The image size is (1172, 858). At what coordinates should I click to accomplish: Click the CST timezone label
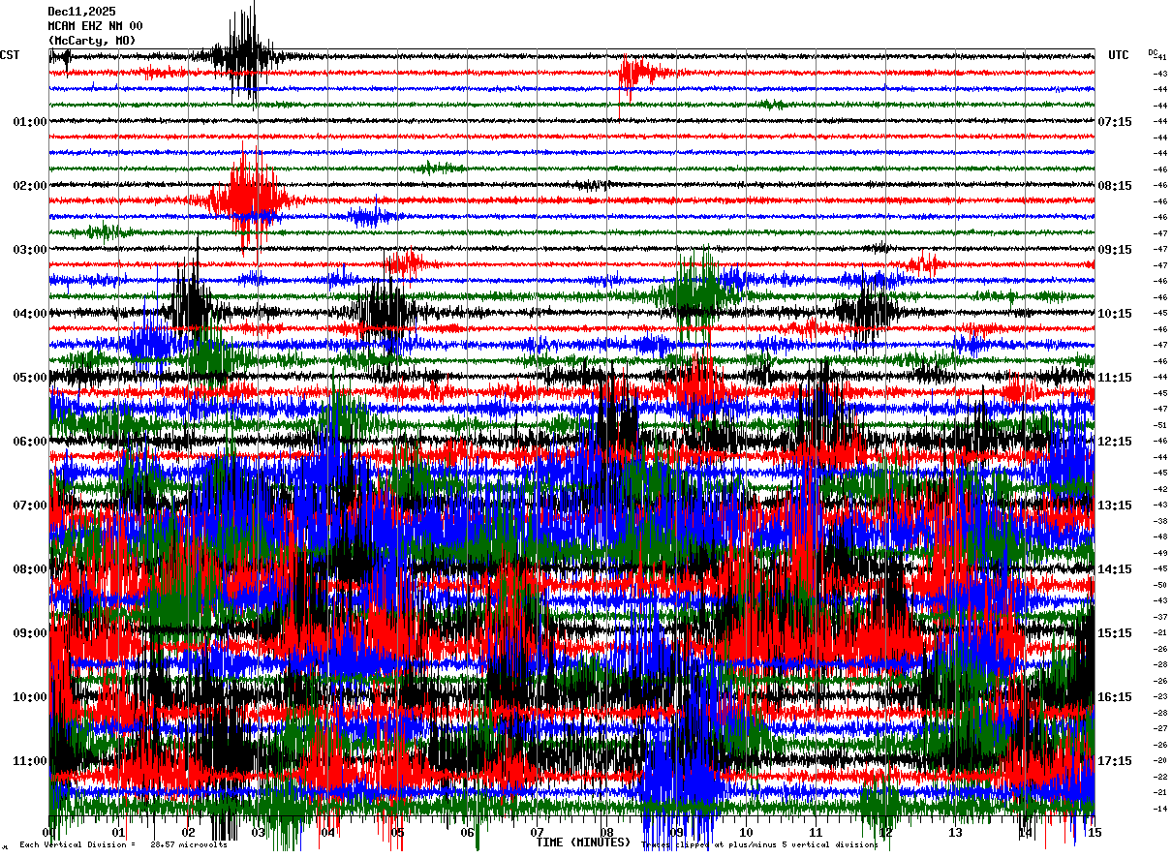tap(10, 55)
